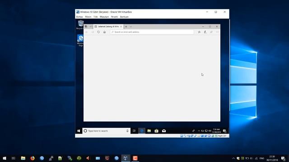The image size is (289, 162).
Task: Focus the Edge search or web address bar
Action: (152, 32)
